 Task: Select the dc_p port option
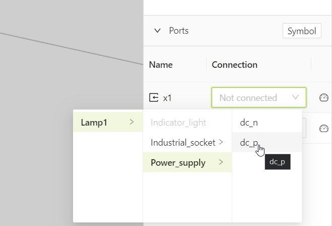(x=249, y=143)
